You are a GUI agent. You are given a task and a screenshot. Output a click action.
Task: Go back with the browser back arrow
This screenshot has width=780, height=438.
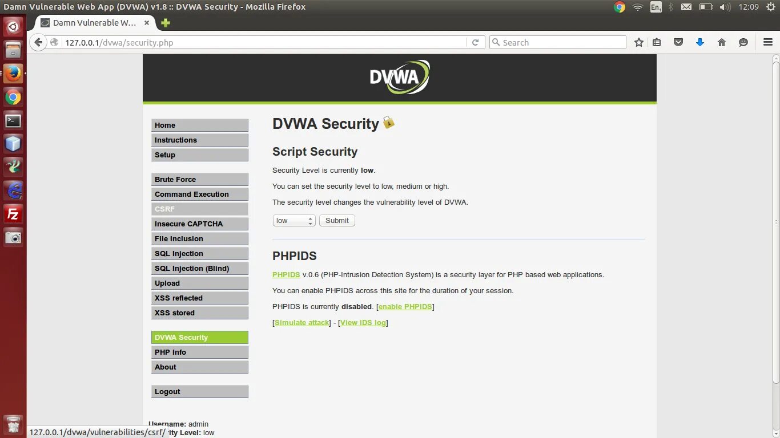38,42
